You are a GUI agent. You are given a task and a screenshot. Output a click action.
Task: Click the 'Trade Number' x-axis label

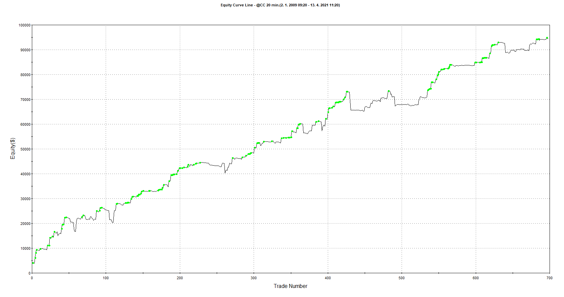[x=290, y=286]
